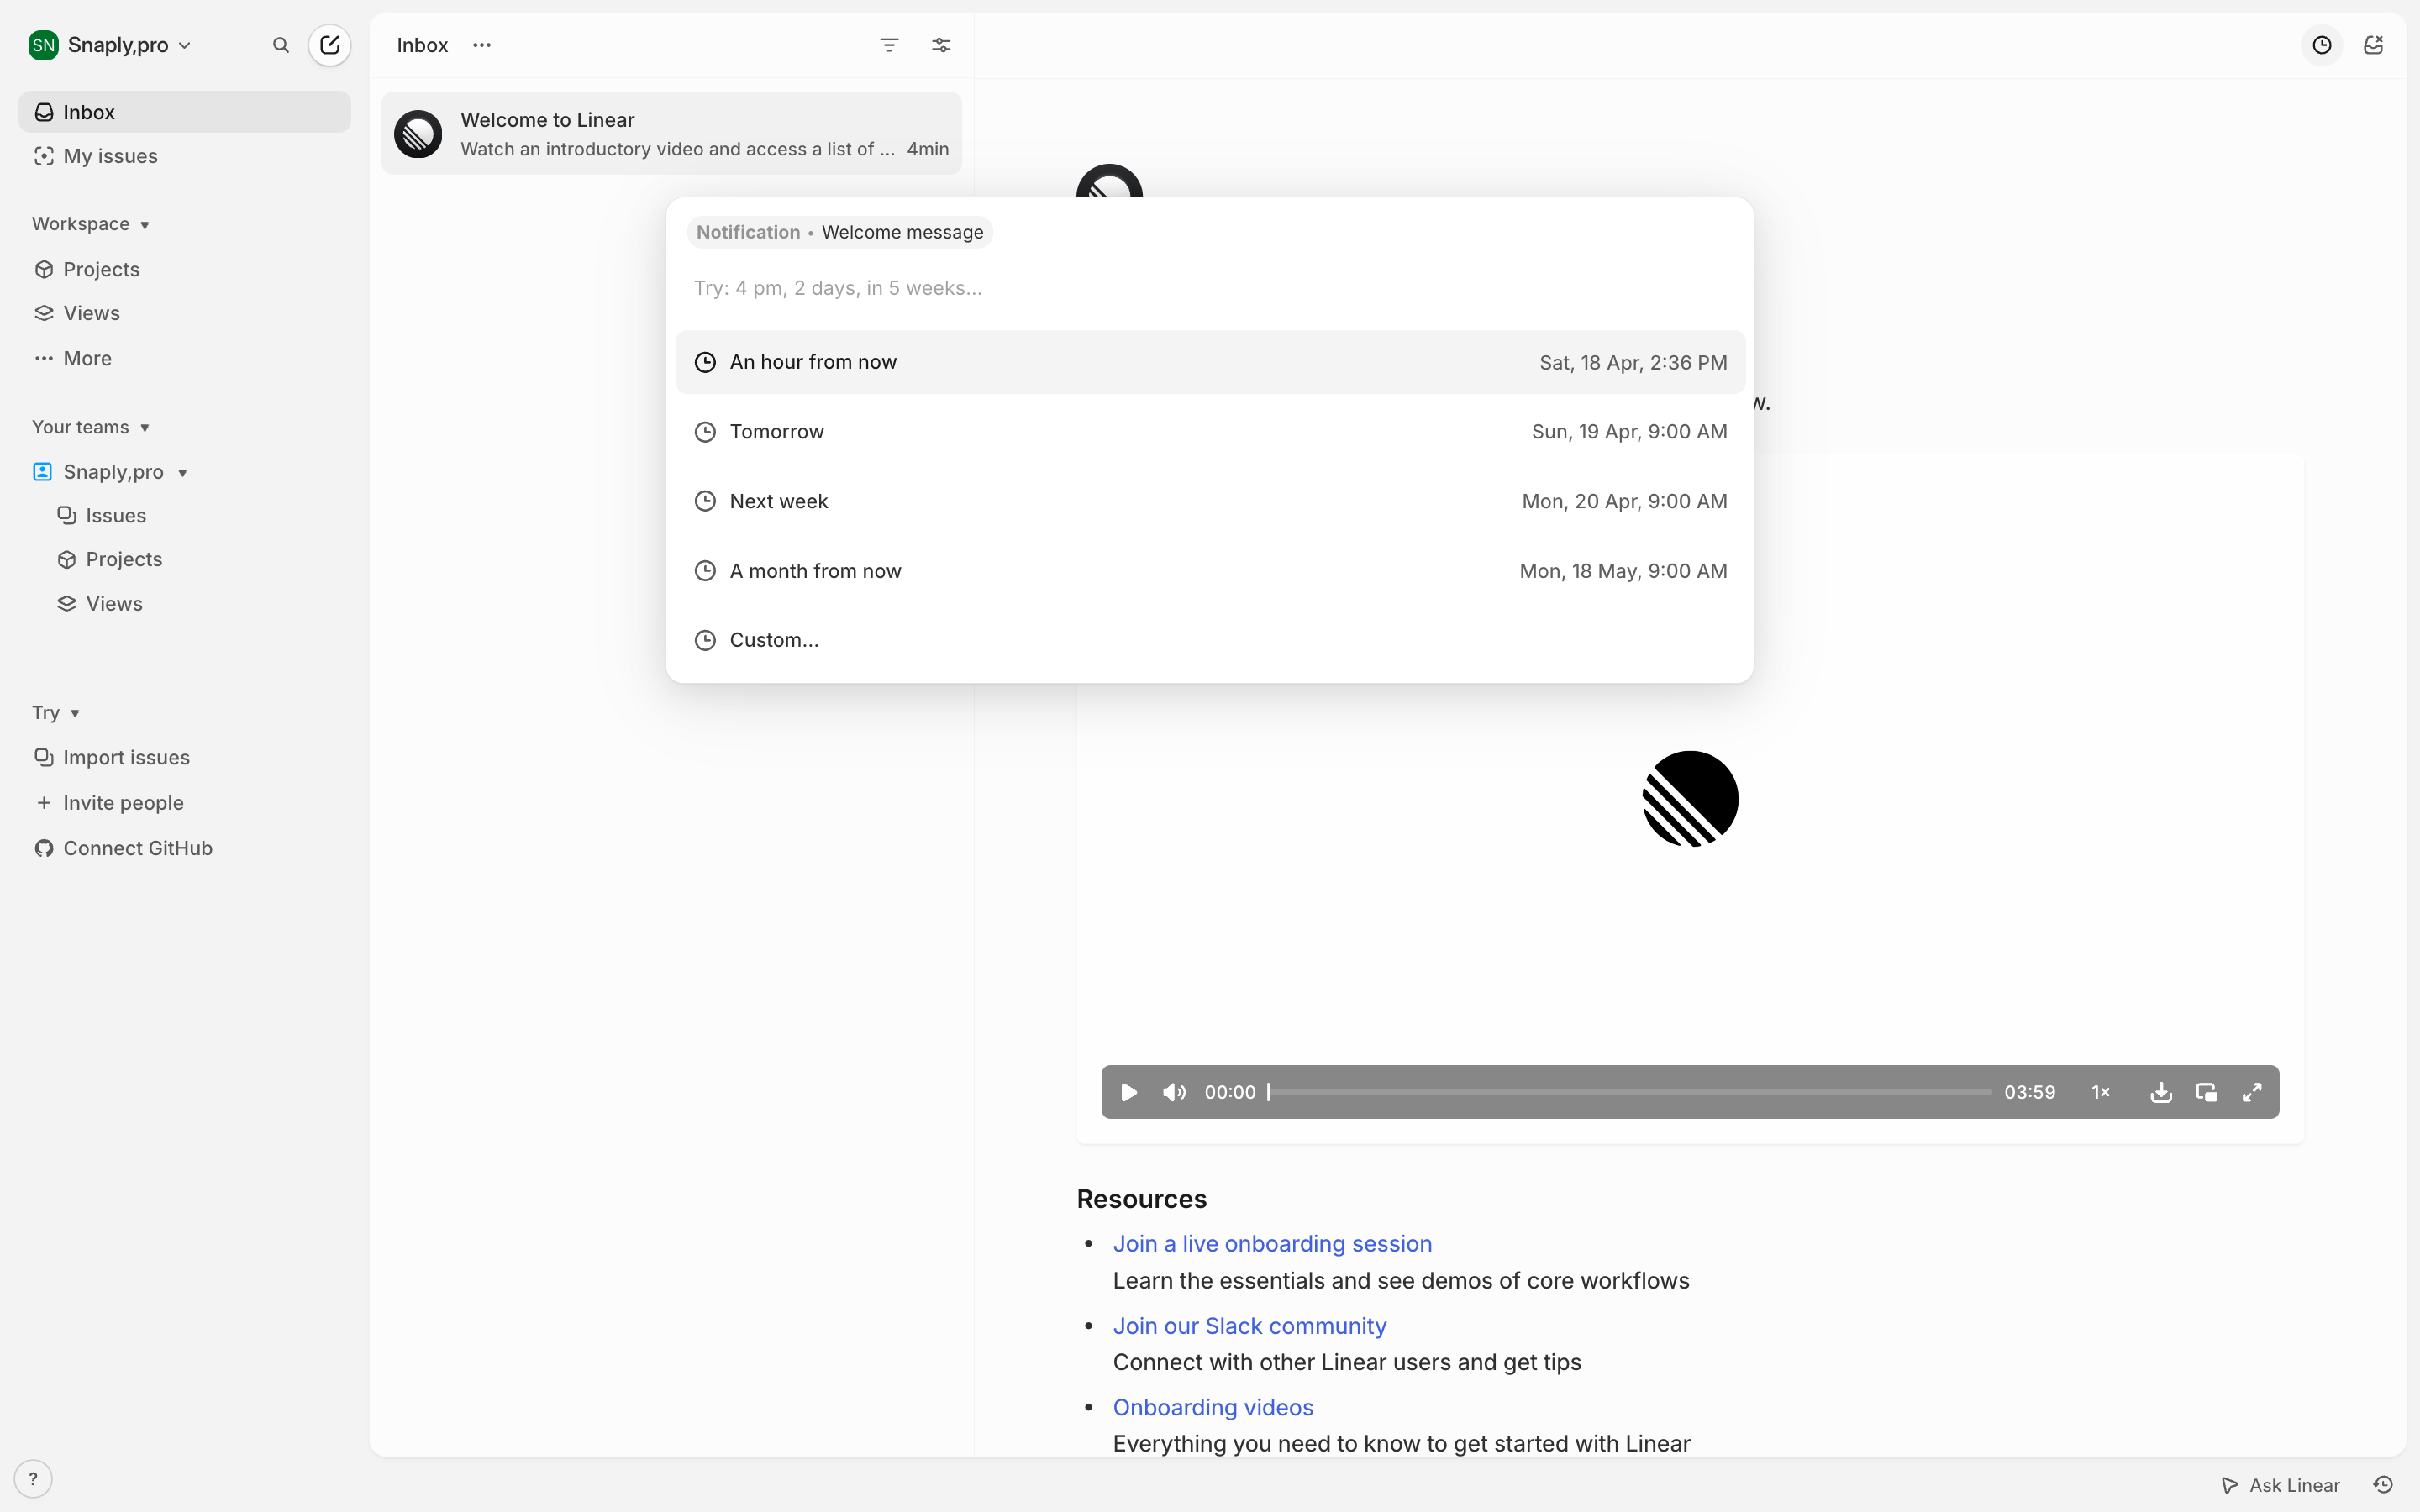The image size is (2420, 1512).
Task: Play the onboarding video
Action: (1129, 1092)
